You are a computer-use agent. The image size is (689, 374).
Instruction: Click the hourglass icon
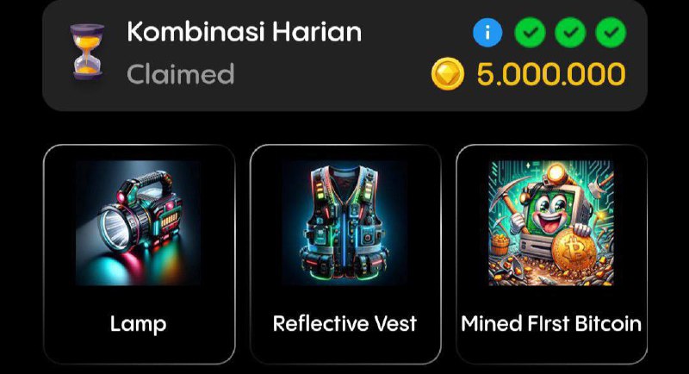coord(88,52)
